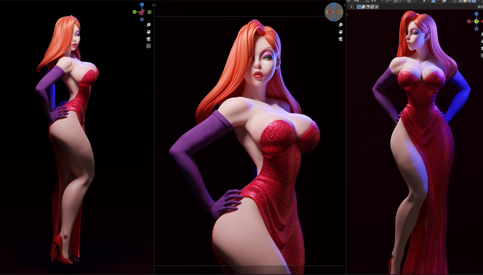Expand the middle viewport sidebar arrow
Image resolution: width=483 pixels, height=275 pixels.
(x=345, y=5)
